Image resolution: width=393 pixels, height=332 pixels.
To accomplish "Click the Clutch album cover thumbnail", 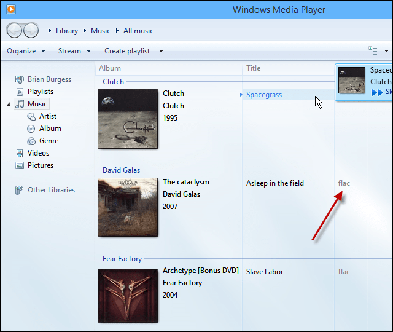I will (x=128, y=119).
